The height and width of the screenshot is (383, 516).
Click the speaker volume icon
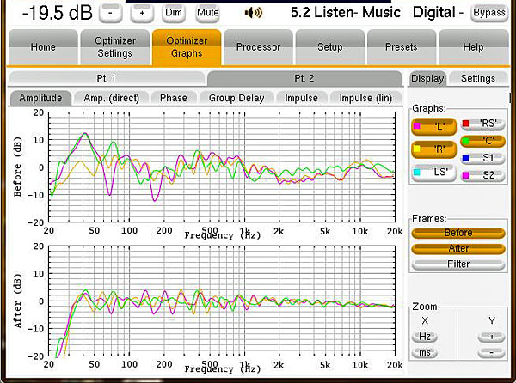230,13
